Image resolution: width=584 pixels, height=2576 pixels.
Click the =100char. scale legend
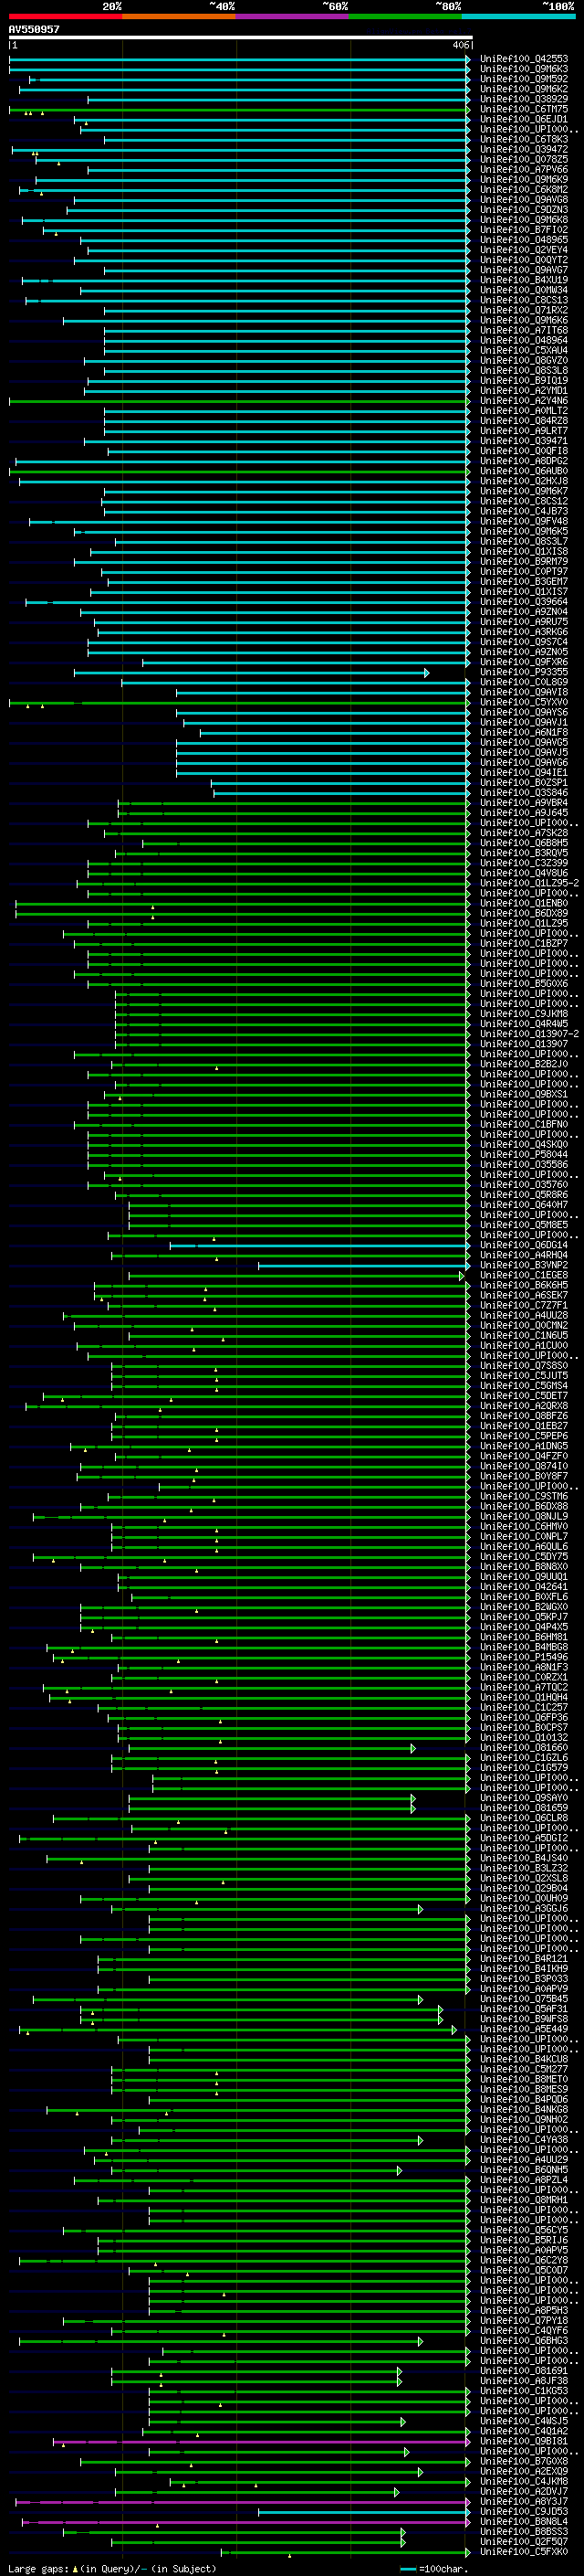pos(433,2569)
